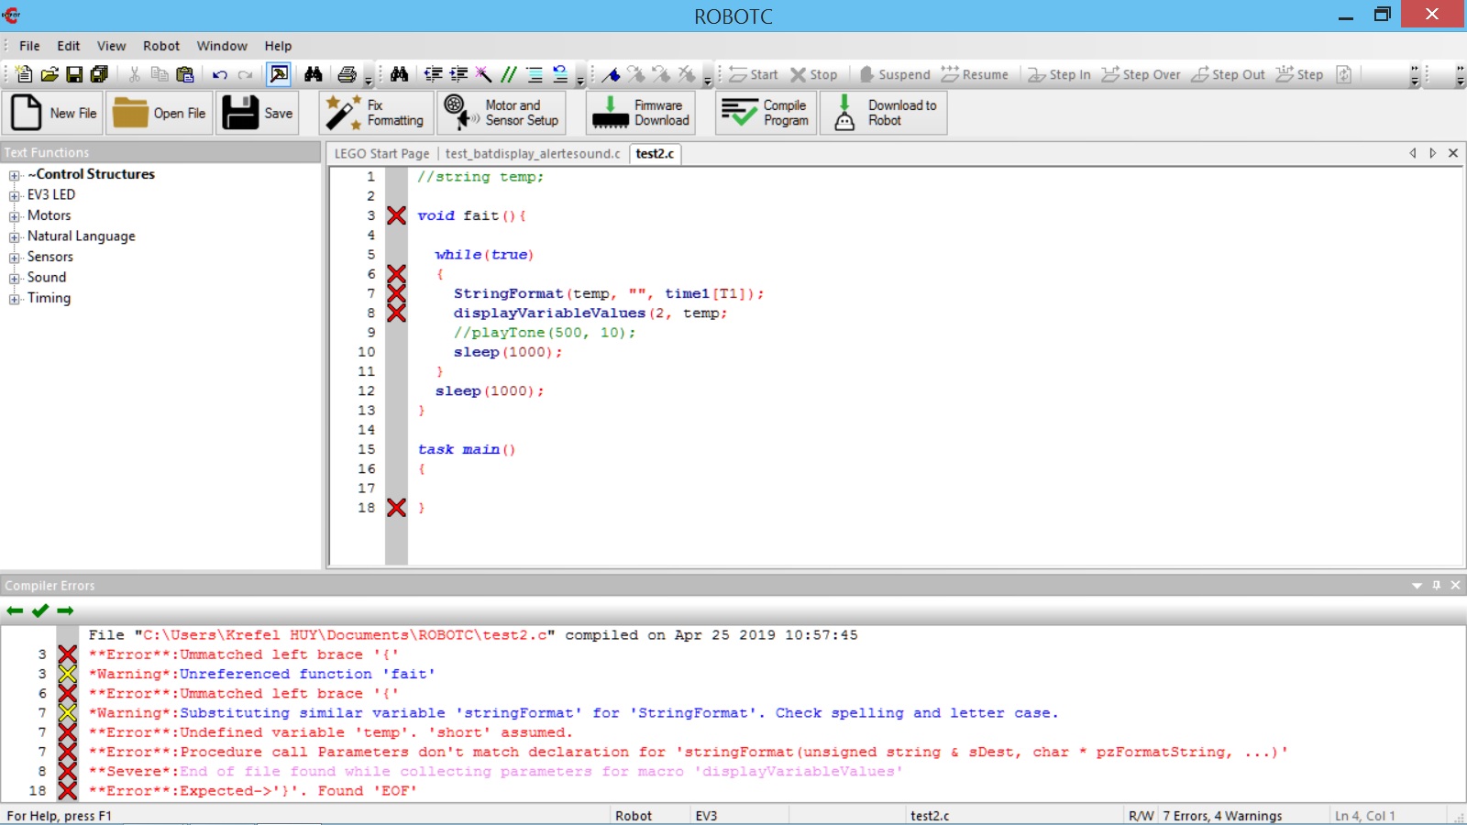Screen dimensions: 1467x825
Task: Undo with the blue arrow icon
Action: [x=220, y=75]
